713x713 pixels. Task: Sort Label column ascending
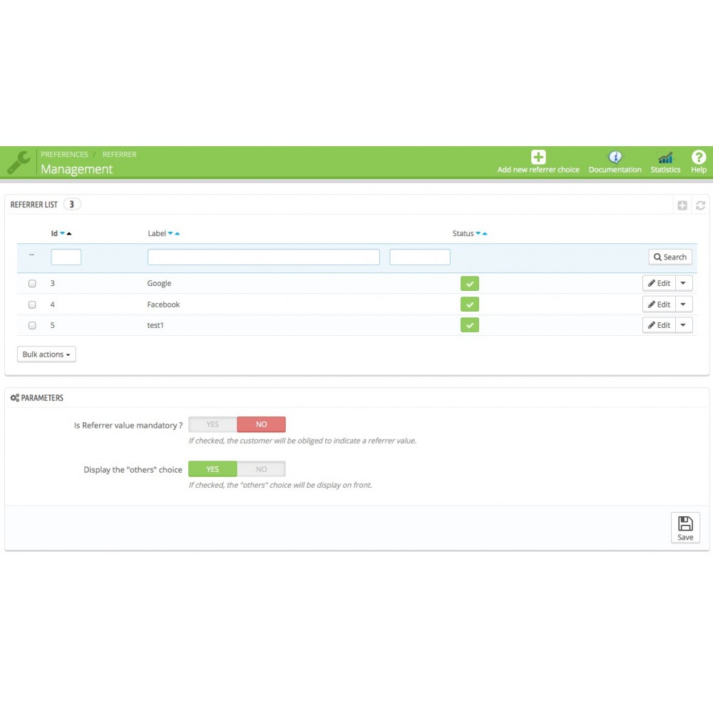coord(178,233)
